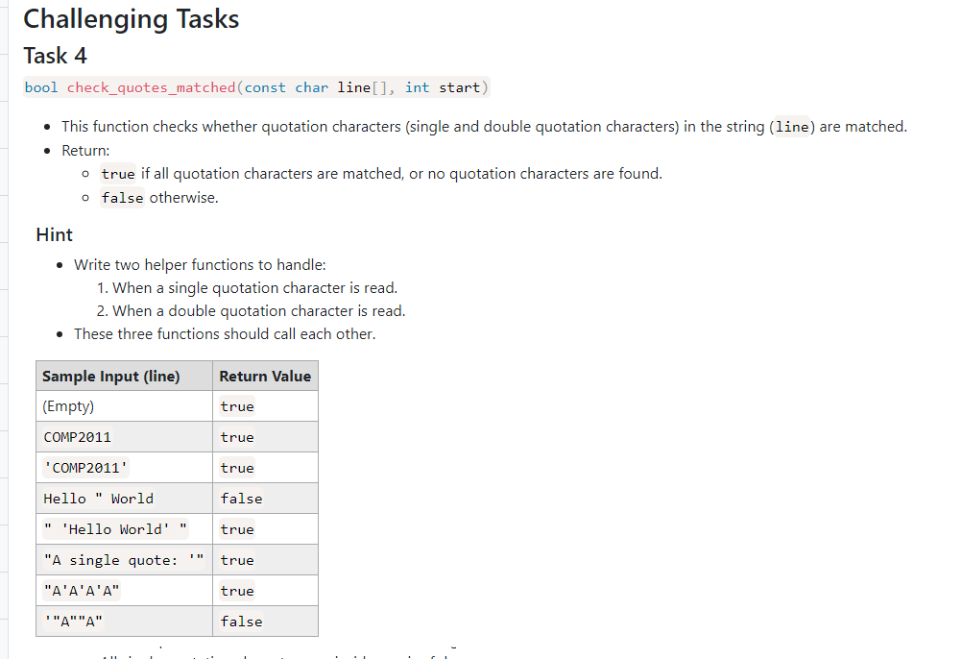
Task: Click the single-quoted 'COMP2011' table cell
Action: pos(85,468)
